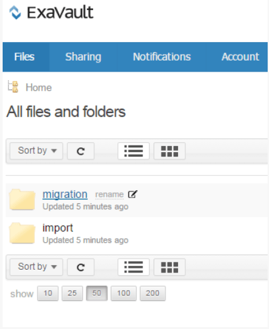Switch to list view in top toolbar

[133, 151]
